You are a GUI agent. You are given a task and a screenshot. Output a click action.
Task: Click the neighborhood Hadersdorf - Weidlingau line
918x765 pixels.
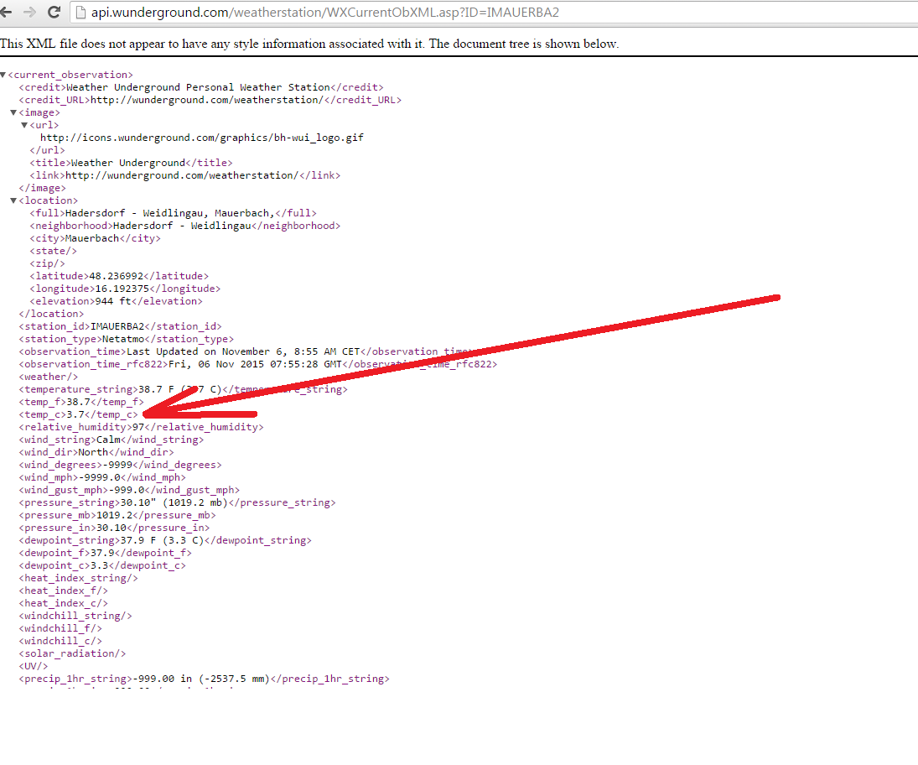point(185,226)
